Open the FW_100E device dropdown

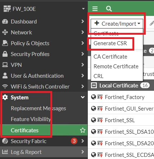83,9
